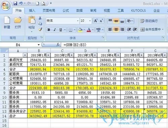This screenshot has width=168, height=128.
Task: Open the filter dropdown in cell A1
Action: (25, 55)
